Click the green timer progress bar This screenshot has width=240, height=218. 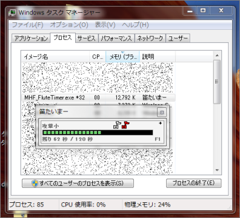[x=98, y=133]
